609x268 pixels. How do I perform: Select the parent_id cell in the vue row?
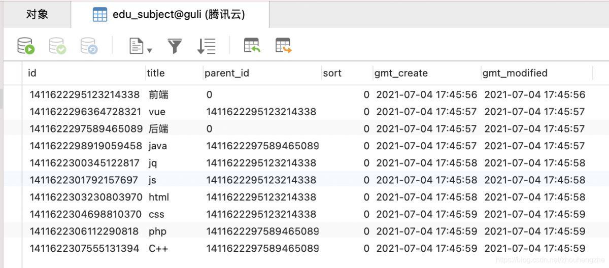point(261,112)
